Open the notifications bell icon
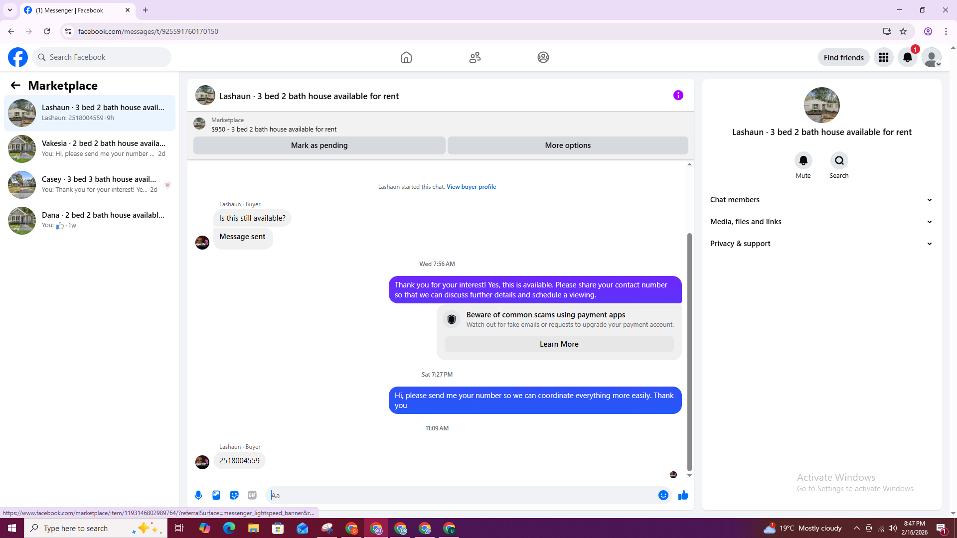 tap(908, 57)
